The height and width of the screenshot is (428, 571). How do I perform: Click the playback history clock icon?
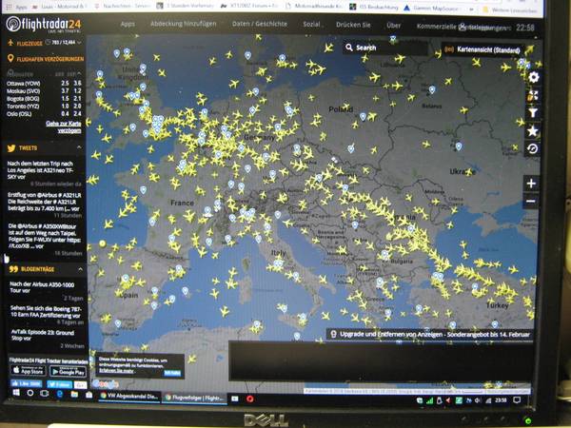(533, 148)
